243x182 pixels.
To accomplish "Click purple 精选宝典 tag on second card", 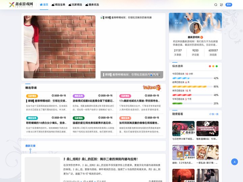I will tap(79, 96).
